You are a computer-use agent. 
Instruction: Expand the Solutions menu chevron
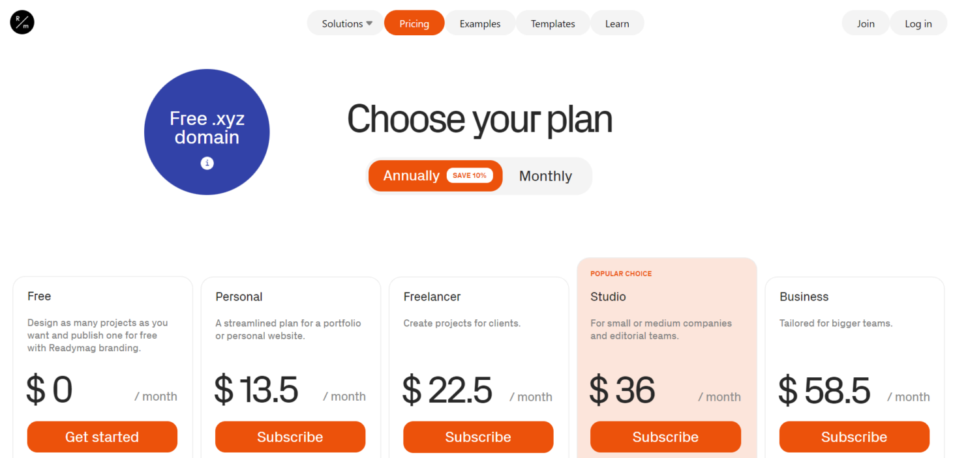point(369,23)
